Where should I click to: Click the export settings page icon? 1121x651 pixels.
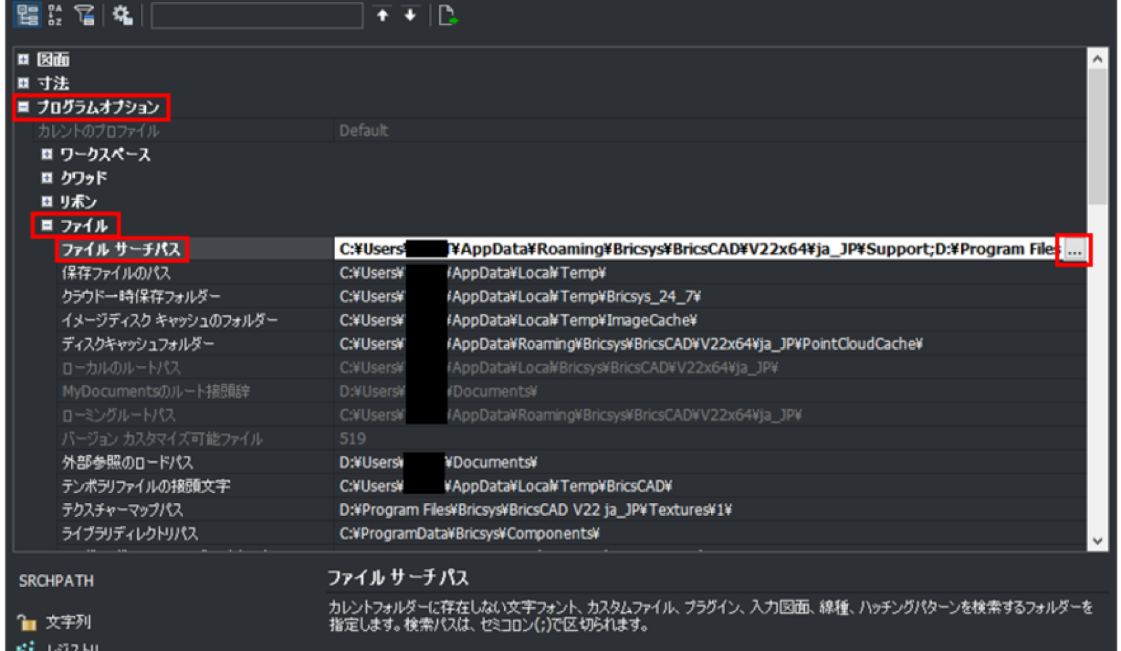pyautogui.click(x=447, y=15)
